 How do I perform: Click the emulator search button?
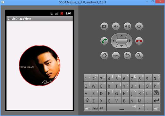(x=139, y=56)
